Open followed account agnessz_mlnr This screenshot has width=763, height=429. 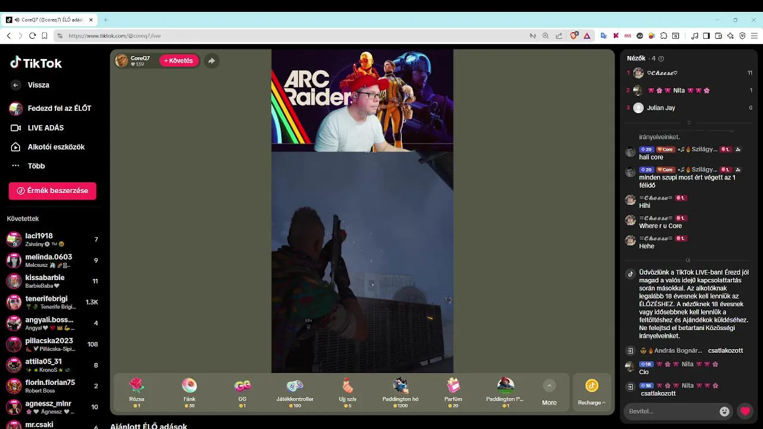(52, 407)
